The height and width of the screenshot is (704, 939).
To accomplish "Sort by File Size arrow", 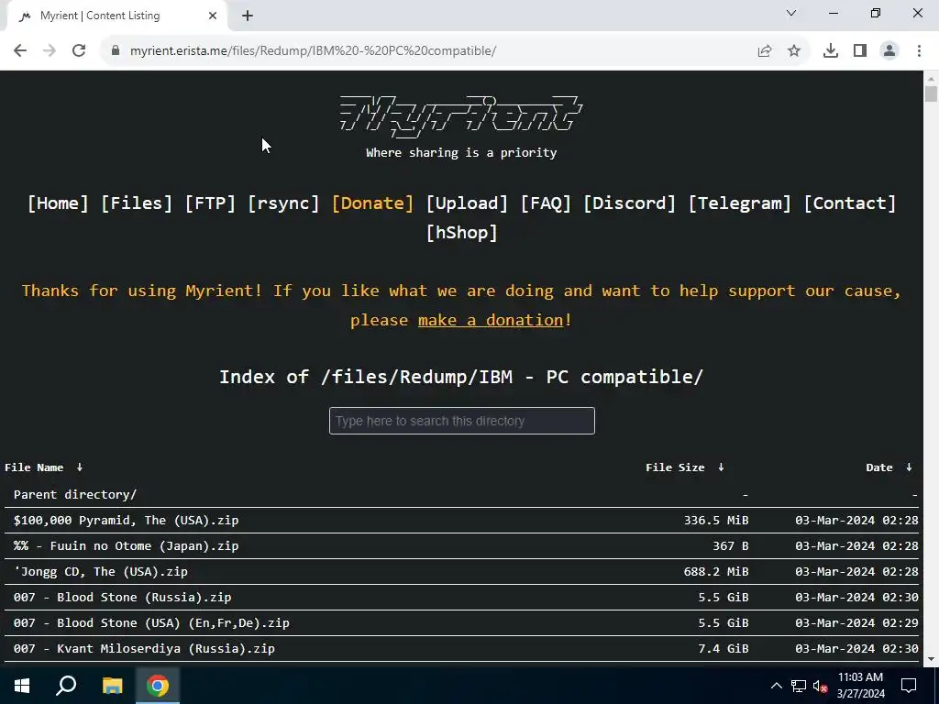I will (x=721, y=467).
